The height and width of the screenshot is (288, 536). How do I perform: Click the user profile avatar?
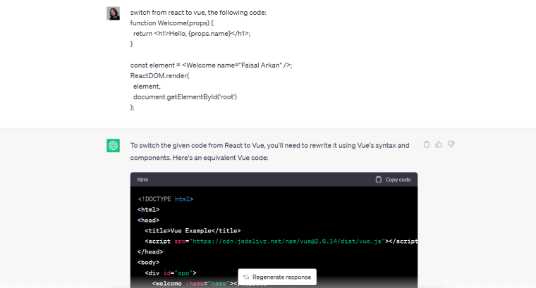113,13
